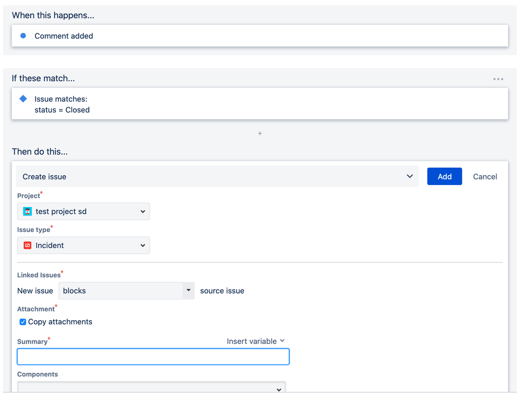Open the Create issue action dropdown
Image resolution: width=522 pixels, height=401 pixels.
click(217, 176)
